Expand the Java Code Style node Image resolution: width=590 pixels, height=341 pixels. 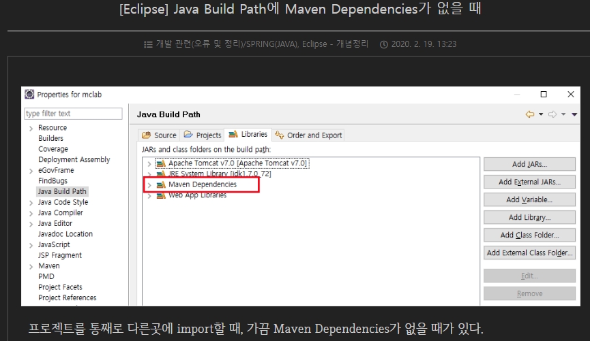(31, 203)
